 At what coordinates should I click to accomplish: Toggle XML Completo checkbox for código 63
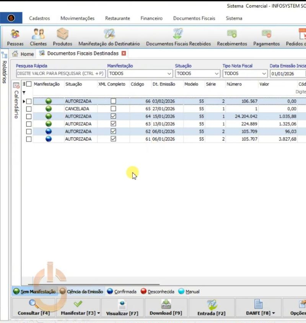[113, 124]
